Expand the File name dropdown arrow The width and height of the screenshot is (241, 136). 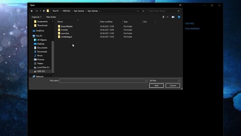pyautogui.click(x=146, y=80)
